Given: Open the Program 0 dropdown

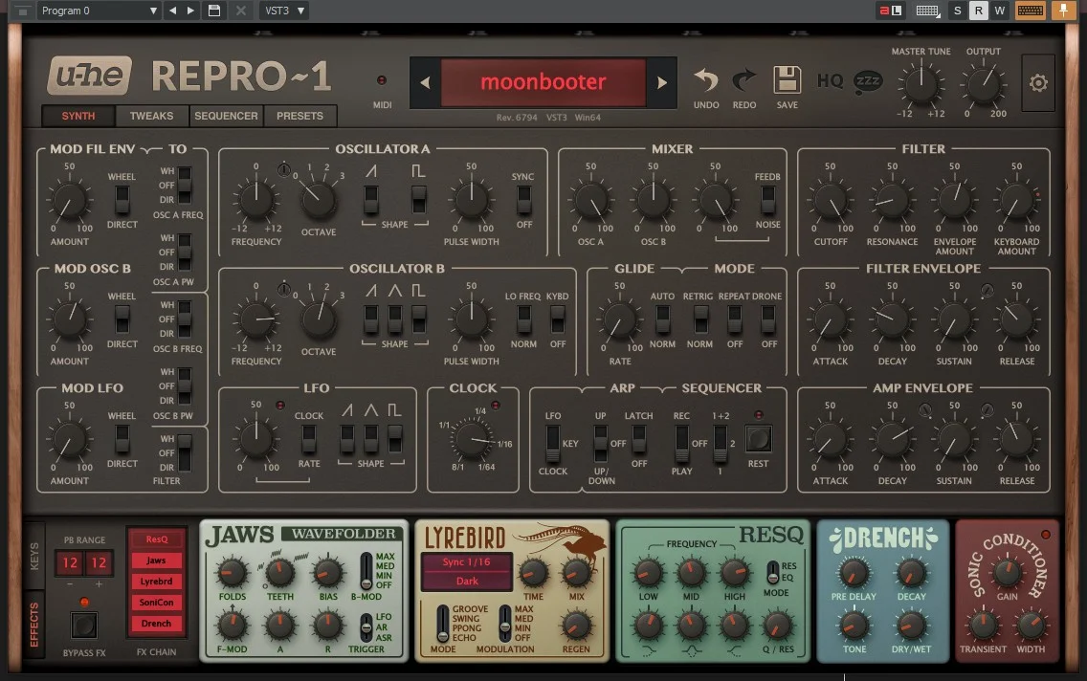Looking at the screenshot, I should pyautogui.click(x=98, y=11).
